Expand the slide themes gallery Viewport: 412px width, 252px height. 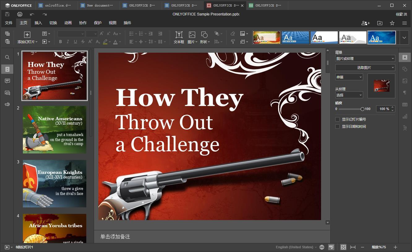[x=404, y=38]
